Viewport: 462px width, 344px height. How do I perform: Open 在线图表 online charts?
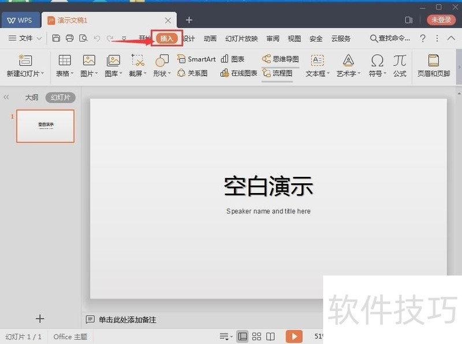click(239, 73)
